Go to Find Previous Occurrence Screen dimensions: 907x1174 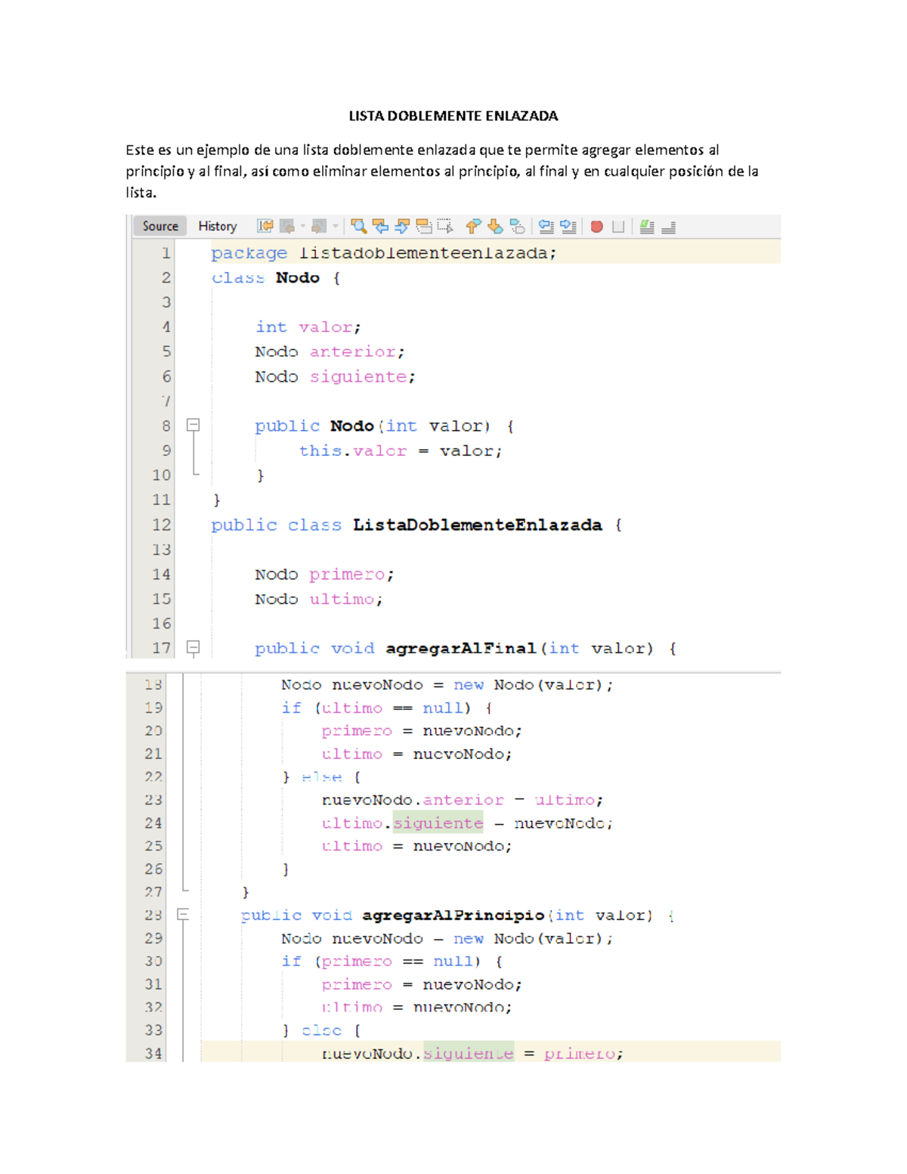381,226
